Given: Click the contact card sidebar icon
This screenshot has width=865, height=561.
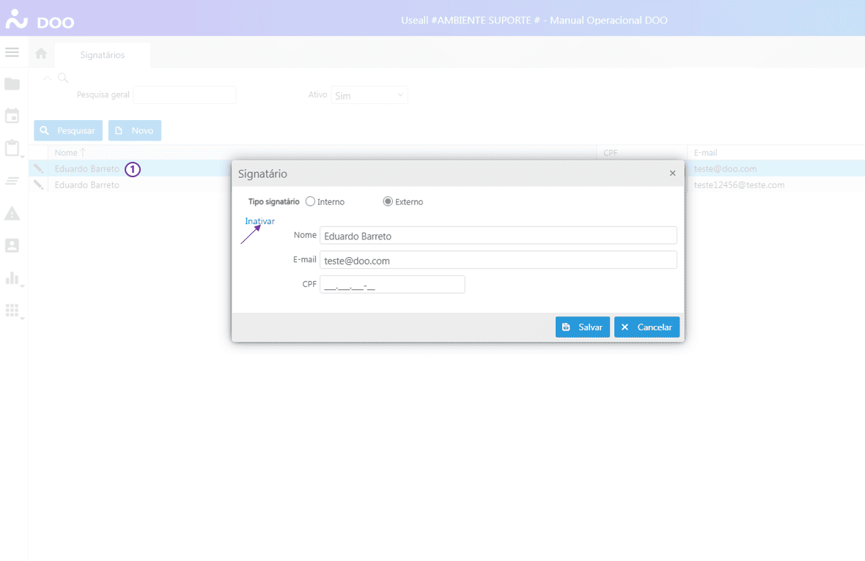Looking at the screenshot, I should (12, 245).
